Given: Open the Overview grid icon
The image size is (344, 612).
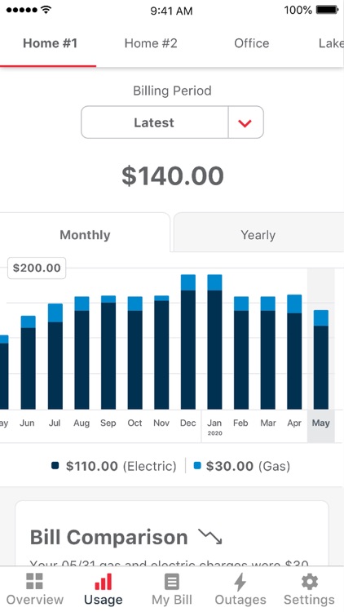Looking at the screenshot, I should click(x=34, y=581).
